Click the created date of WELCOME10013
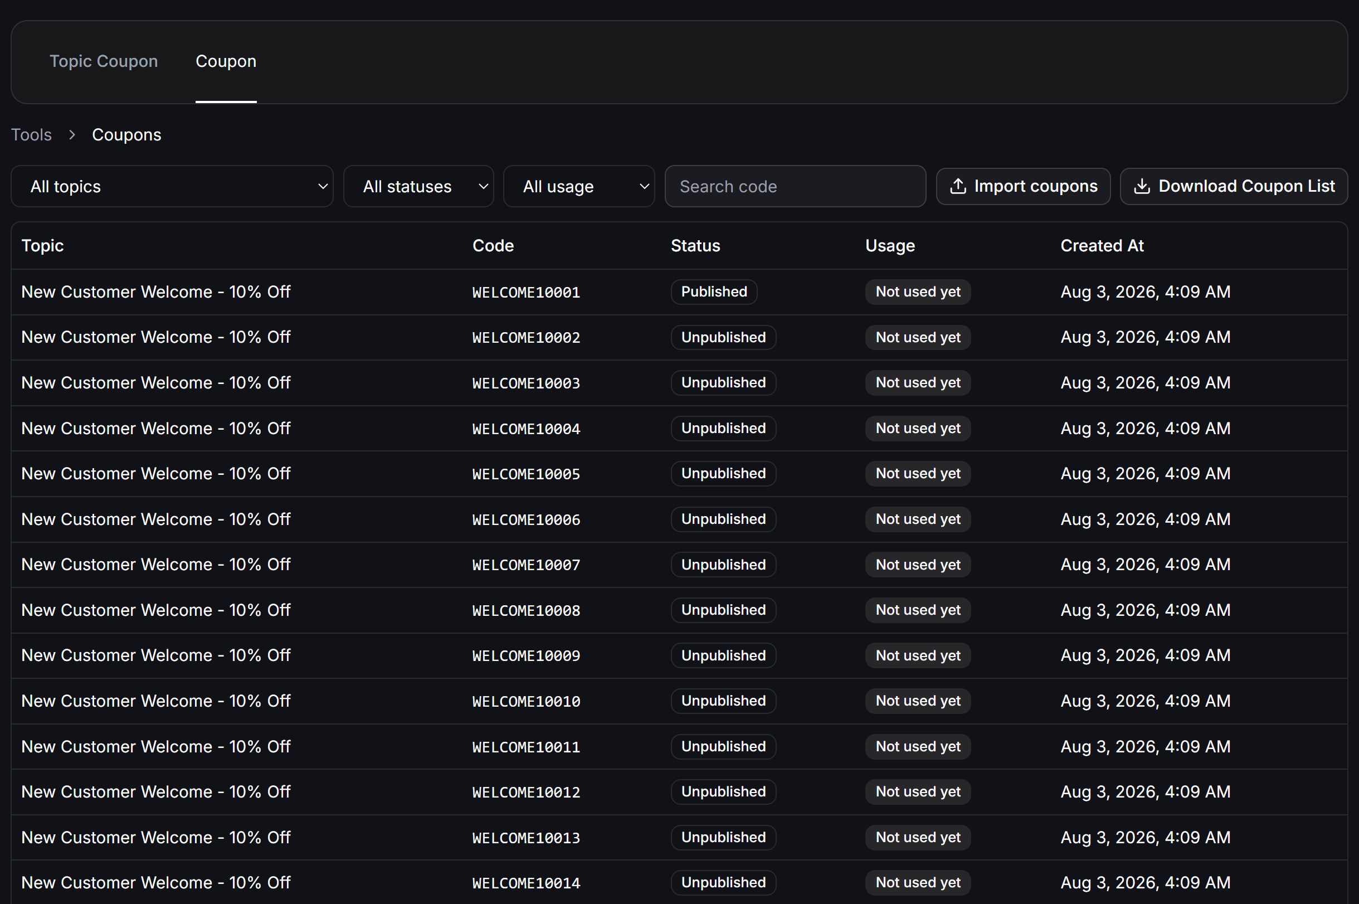 (x=1145, y=838)
